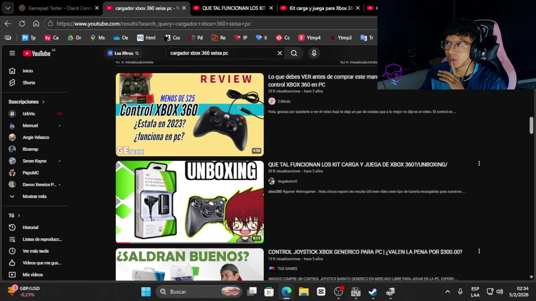Screen dimensions: 536x301
Task: Open the Cc bookmark
Action: point(283,38)
